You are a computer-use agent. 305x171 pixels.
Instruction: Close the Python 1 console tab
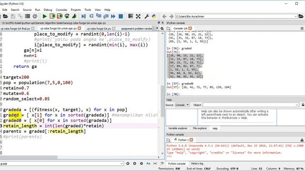[192, 140]
